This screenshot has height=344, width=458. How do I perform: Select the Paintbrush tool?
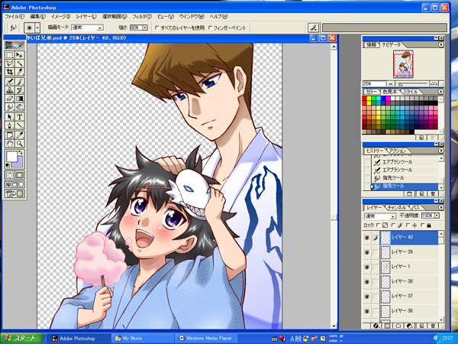(x=19, y=82)
